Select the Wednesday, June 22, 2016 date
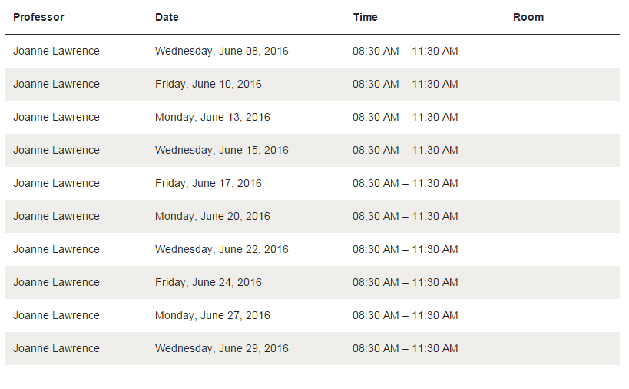 (x=222, y=249)
